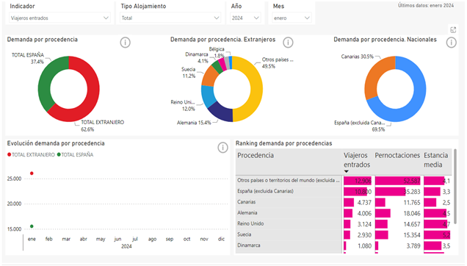Toggle TOTAL ESPAÑA legend marker
Viewport: 467px width, 266px height.
pos(59,154)
